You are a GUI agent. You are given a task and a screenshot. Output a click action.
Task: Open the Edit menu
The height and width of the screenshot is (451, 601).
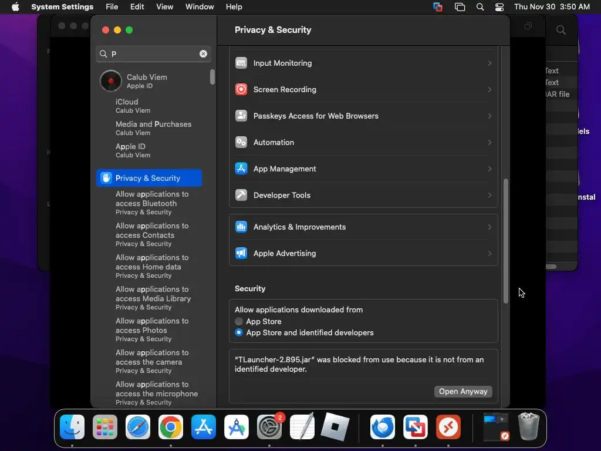(x=137, y=7)
